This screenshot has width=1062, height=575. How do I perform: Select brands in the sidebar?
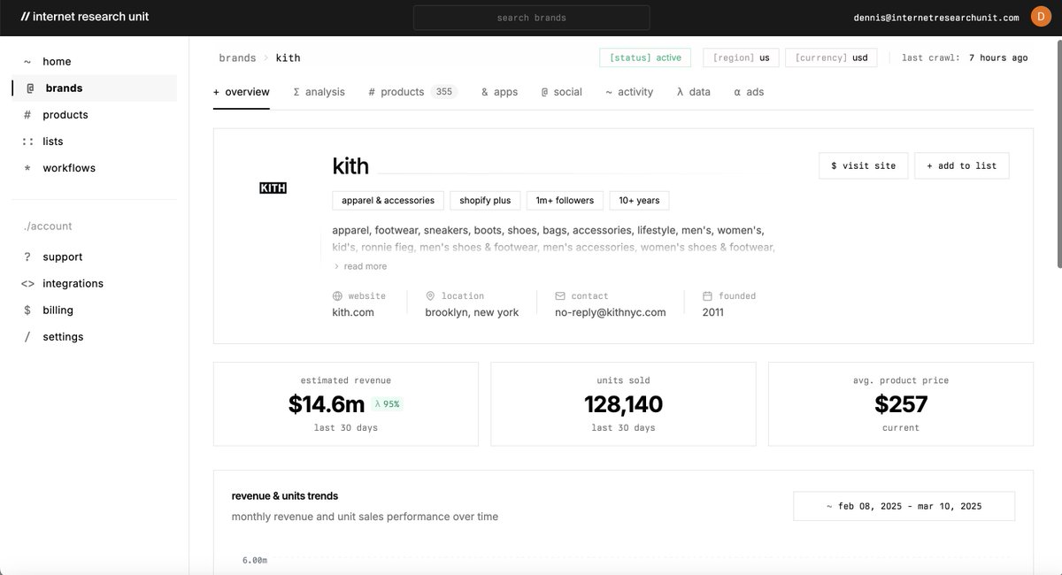[94, 88]
